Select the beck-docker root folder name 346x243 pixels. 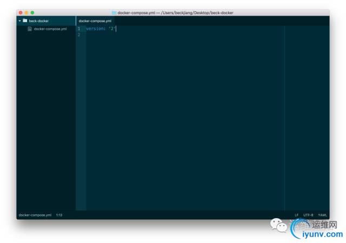coord(38,21)
